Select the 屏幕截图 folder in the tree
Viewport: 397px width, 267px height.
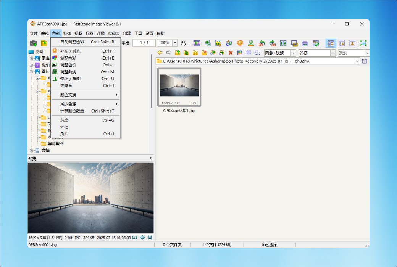pos(56,143)
